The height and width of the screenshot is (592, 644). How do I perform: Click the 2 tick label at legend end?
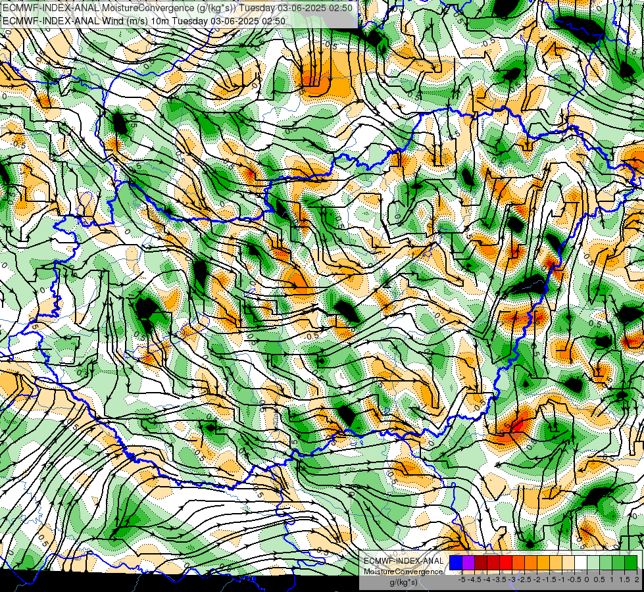point(637,580)
